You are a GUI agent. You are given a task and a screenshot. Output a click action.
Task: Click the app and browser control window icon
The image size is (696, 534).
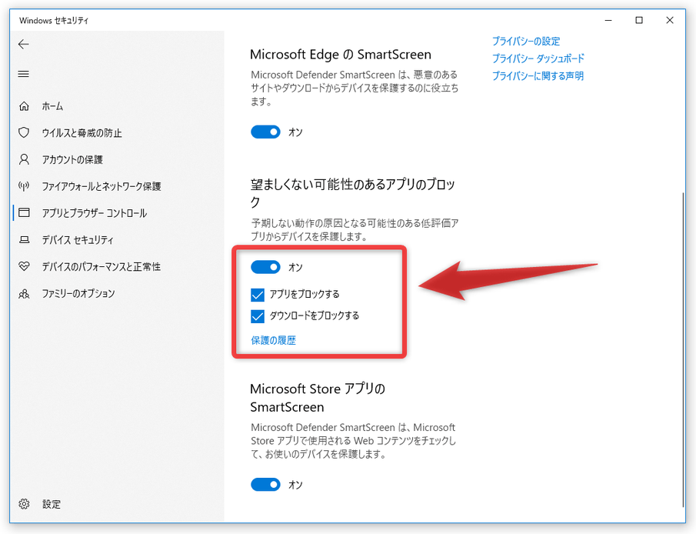tap(24, 213)
